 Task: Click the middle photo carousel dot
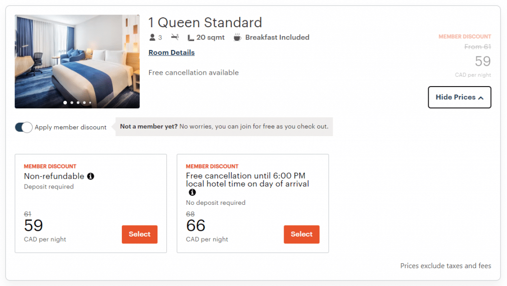[78, 102]
